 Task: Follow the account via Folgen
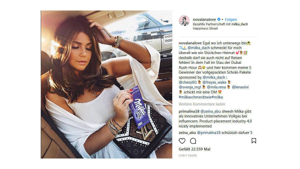tap(231, 20)
